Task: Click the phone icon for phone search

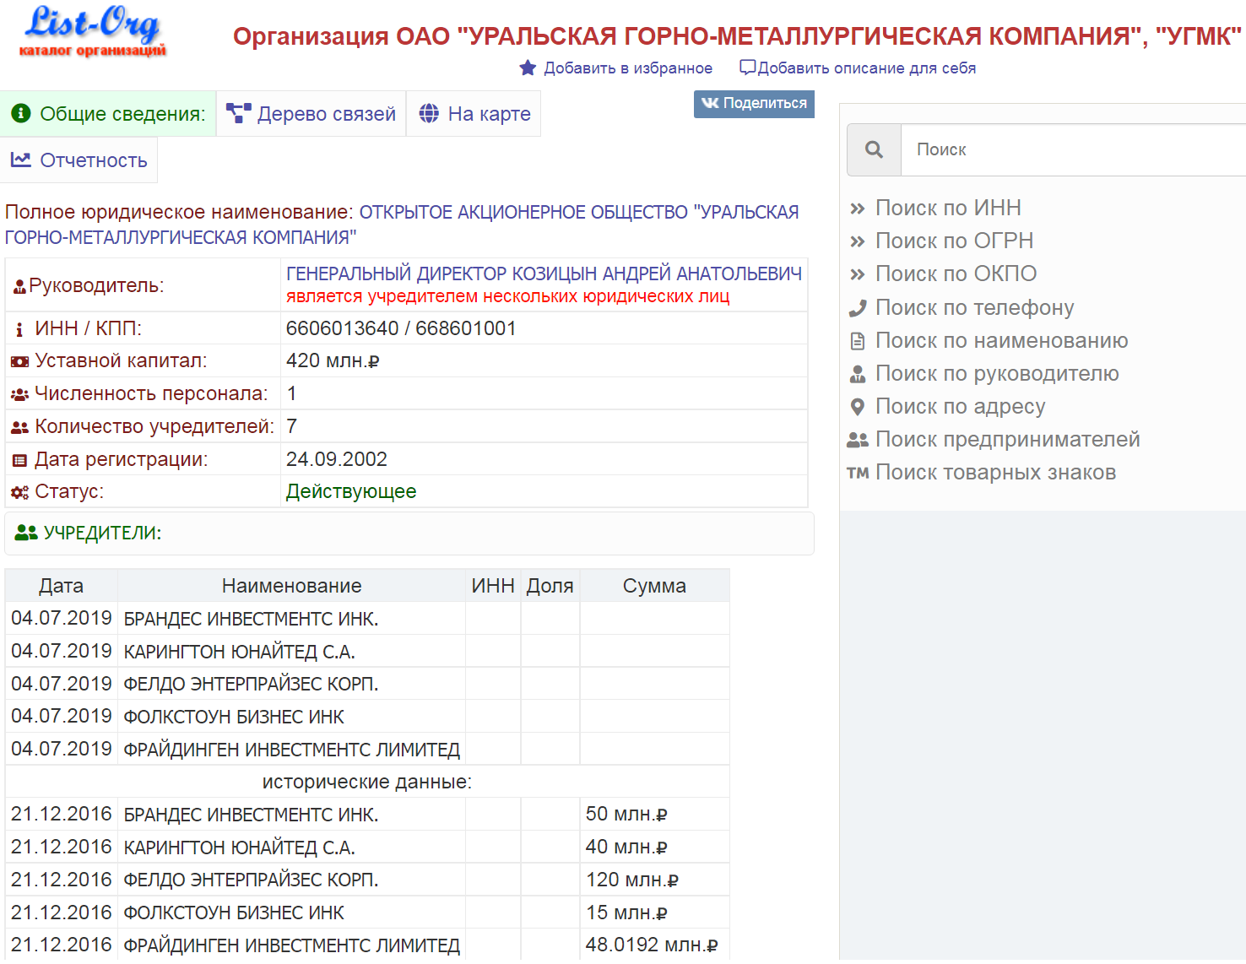Action: click(858, 308)
